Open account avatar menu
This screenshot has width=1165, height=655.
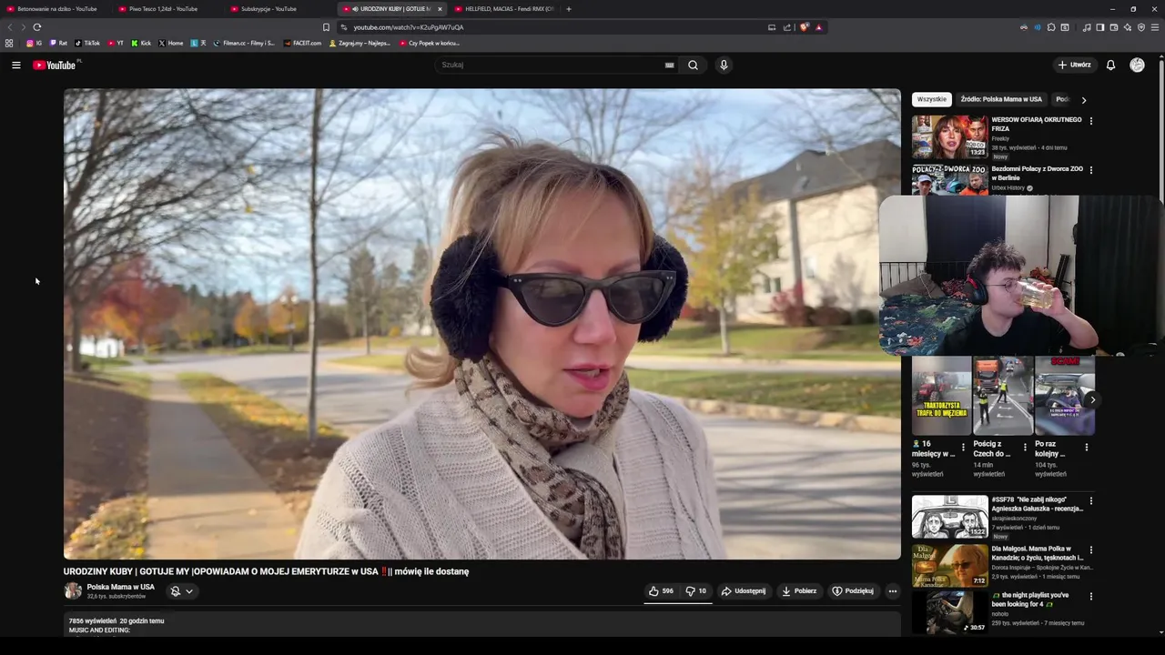point(1137,65)
